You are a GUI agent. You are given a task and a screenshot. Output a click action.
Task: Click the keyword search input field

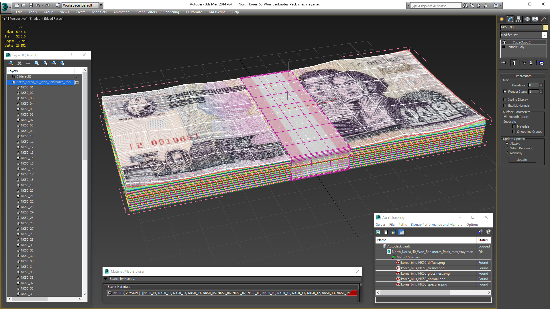point(435,6)
